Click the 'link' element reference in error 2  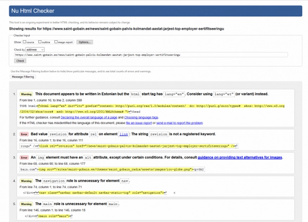click(x=124, y=134)
